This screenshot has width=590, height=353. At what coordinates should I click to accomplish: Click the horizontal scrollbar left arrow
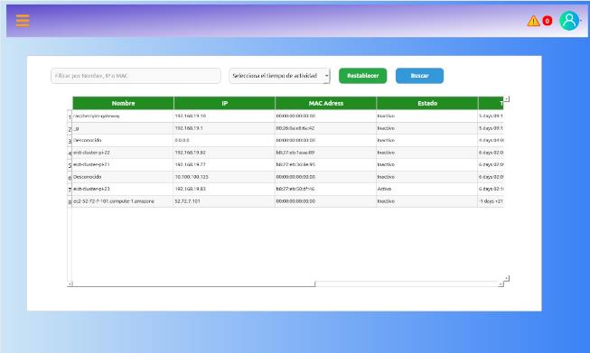click(x=70, y=283)
